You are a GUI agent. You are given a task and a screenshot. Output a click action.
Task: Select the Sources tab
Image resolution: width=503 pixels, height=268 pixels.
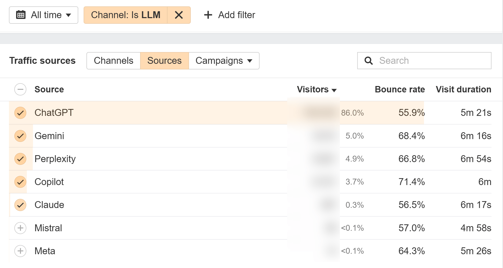pos(164,60)
